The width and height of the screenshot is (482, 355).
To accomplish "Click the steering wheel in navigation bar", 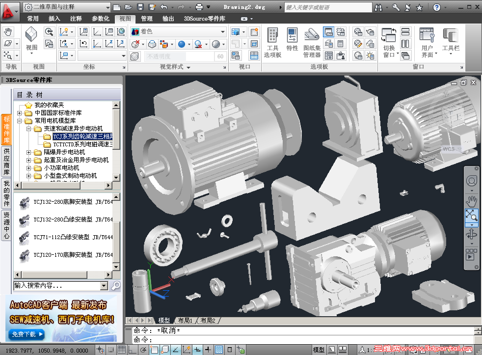I will (x=471, y=181).
